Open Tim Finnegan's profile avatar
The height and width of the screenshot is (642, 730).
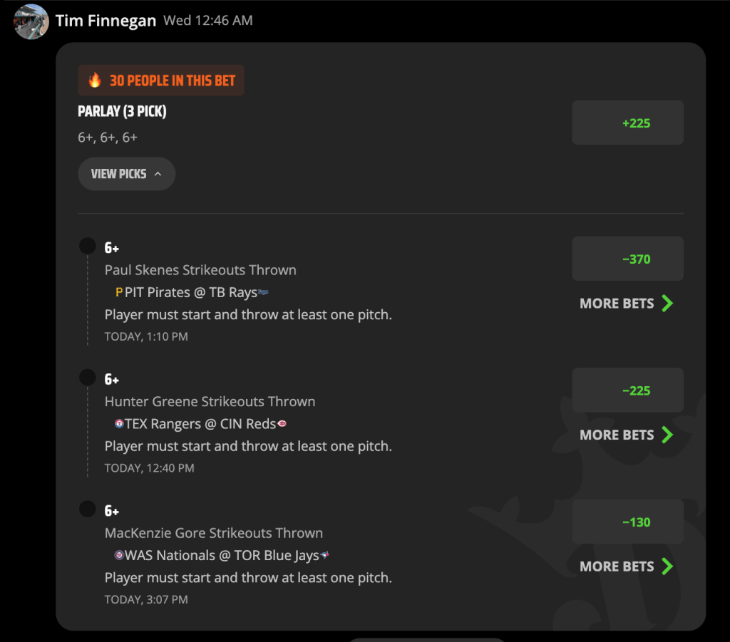coord(31,21)
